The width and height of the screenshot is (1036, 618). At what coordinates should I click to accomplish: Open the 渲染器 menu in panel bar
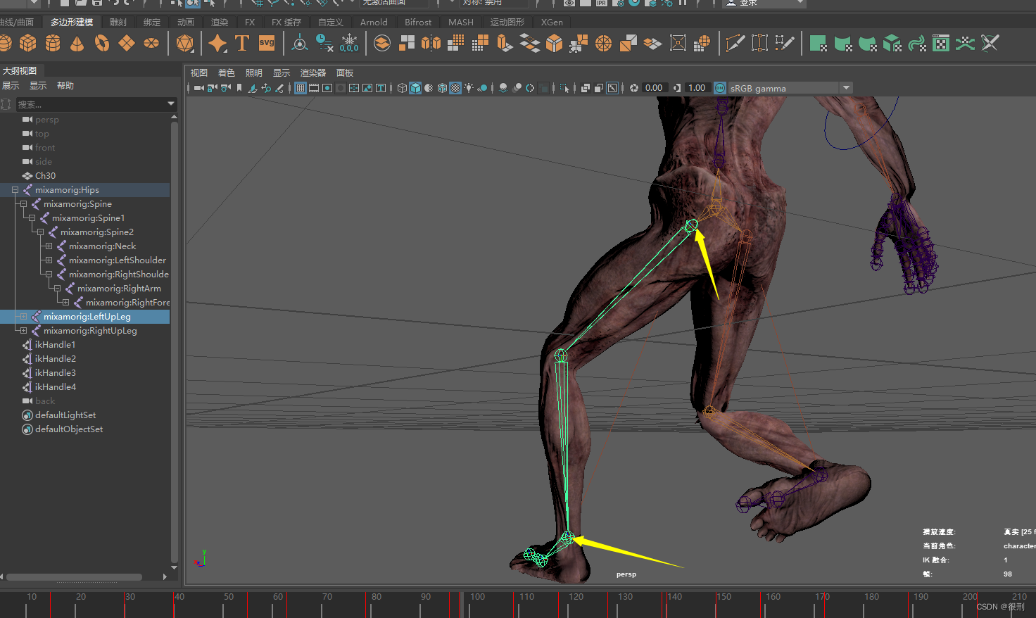pyautogui.click(x=312, y=72)
